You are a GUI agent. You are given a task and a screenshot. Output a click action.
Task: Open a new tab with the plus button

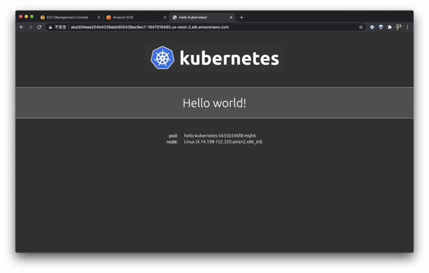click(242, 17)
